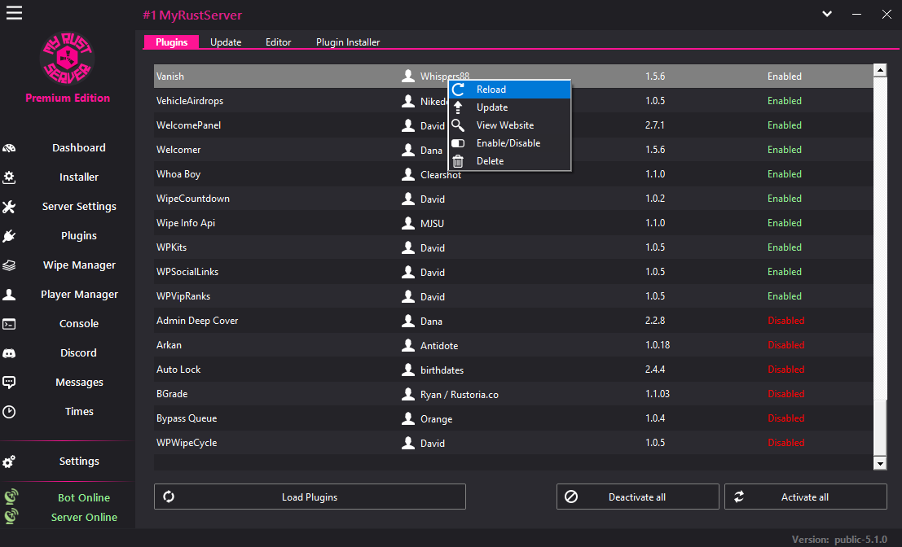Click the My Rust Server logo
This screenshot has height=547, width=902.
point(68,58)
